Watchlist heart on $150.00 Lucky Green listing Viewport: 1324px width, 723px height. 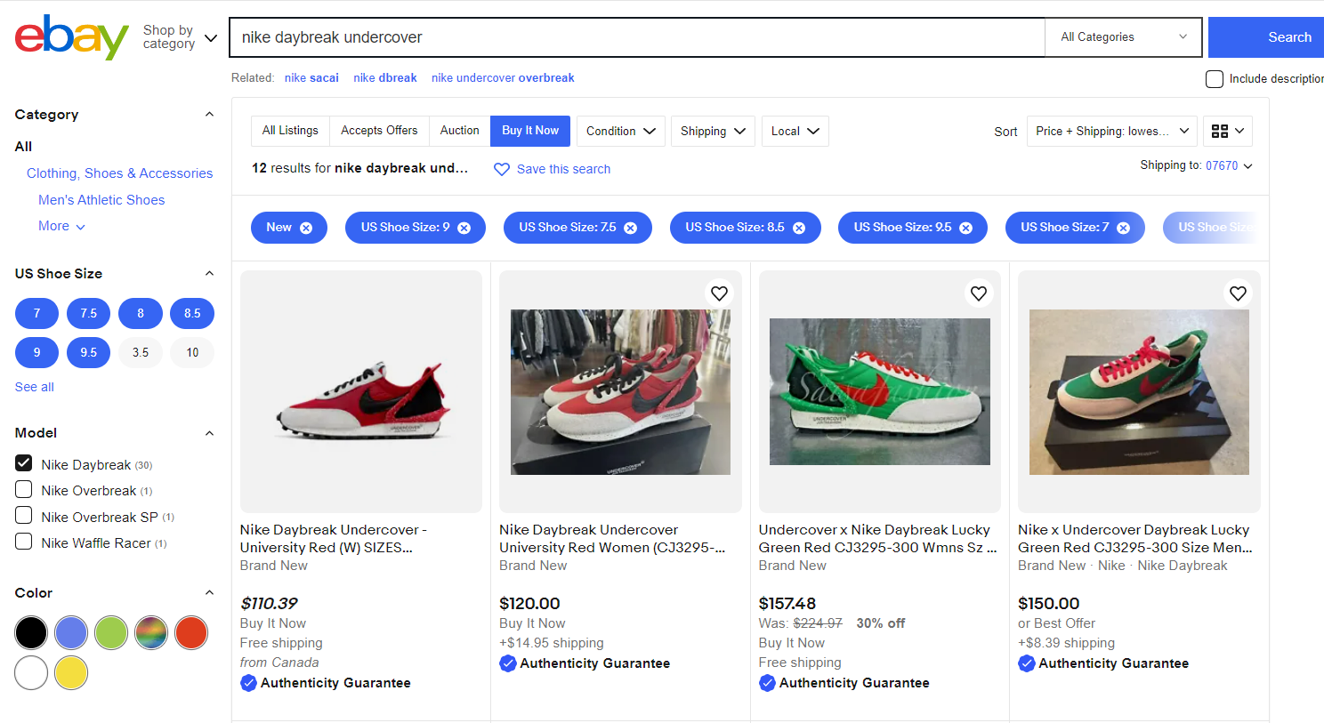(x=1238, y=293)
